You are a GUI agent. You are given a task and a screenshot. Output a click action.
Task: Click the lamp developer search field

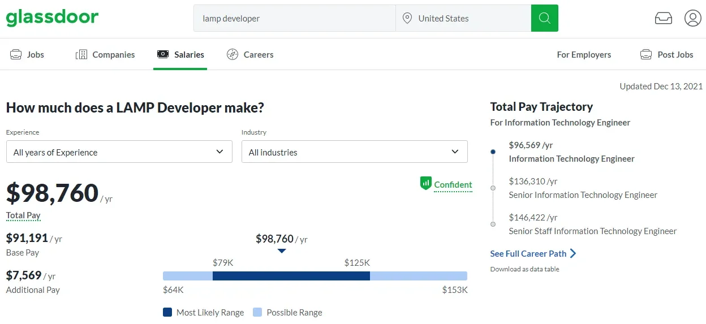pyautogui.click(x=294, y=18)
